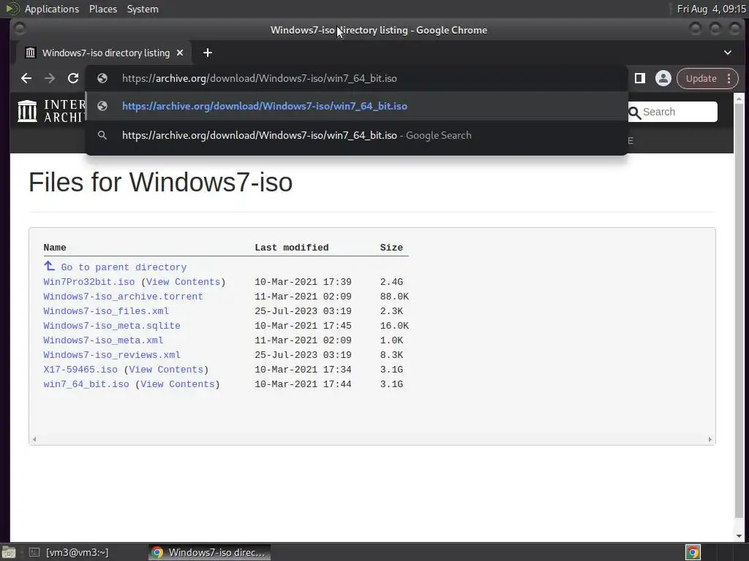Screen dimensions: 749x561
Task: Open Windows7-iso_archive.torrent link
Action: point(123,297)
